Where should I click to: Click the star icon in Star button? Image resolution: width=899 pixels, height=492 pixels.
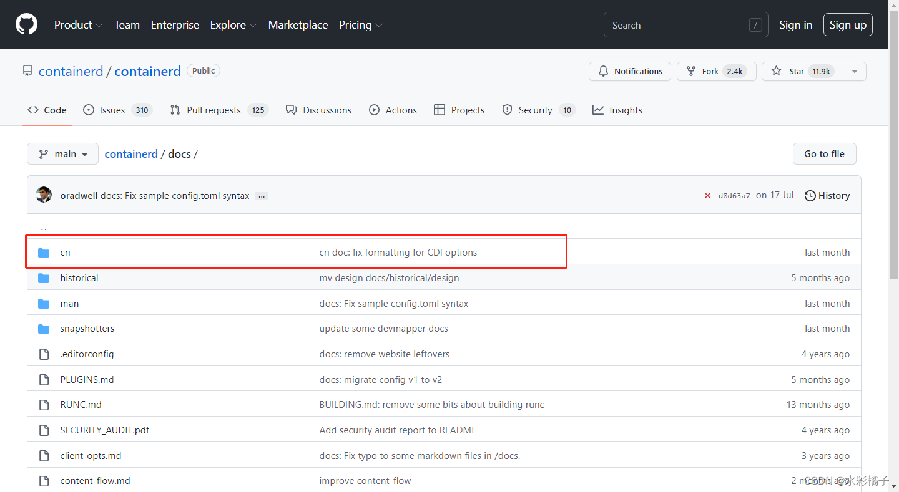(x=776, y=71)
